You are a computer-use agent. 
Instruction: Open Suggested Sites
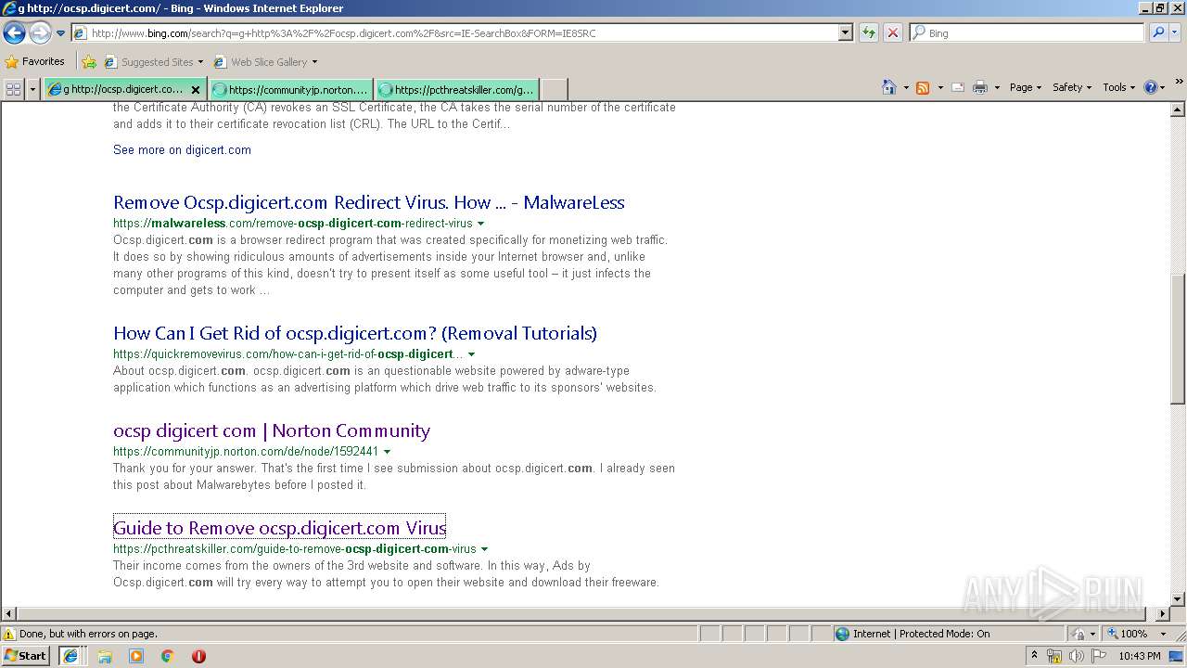point(153,62)
